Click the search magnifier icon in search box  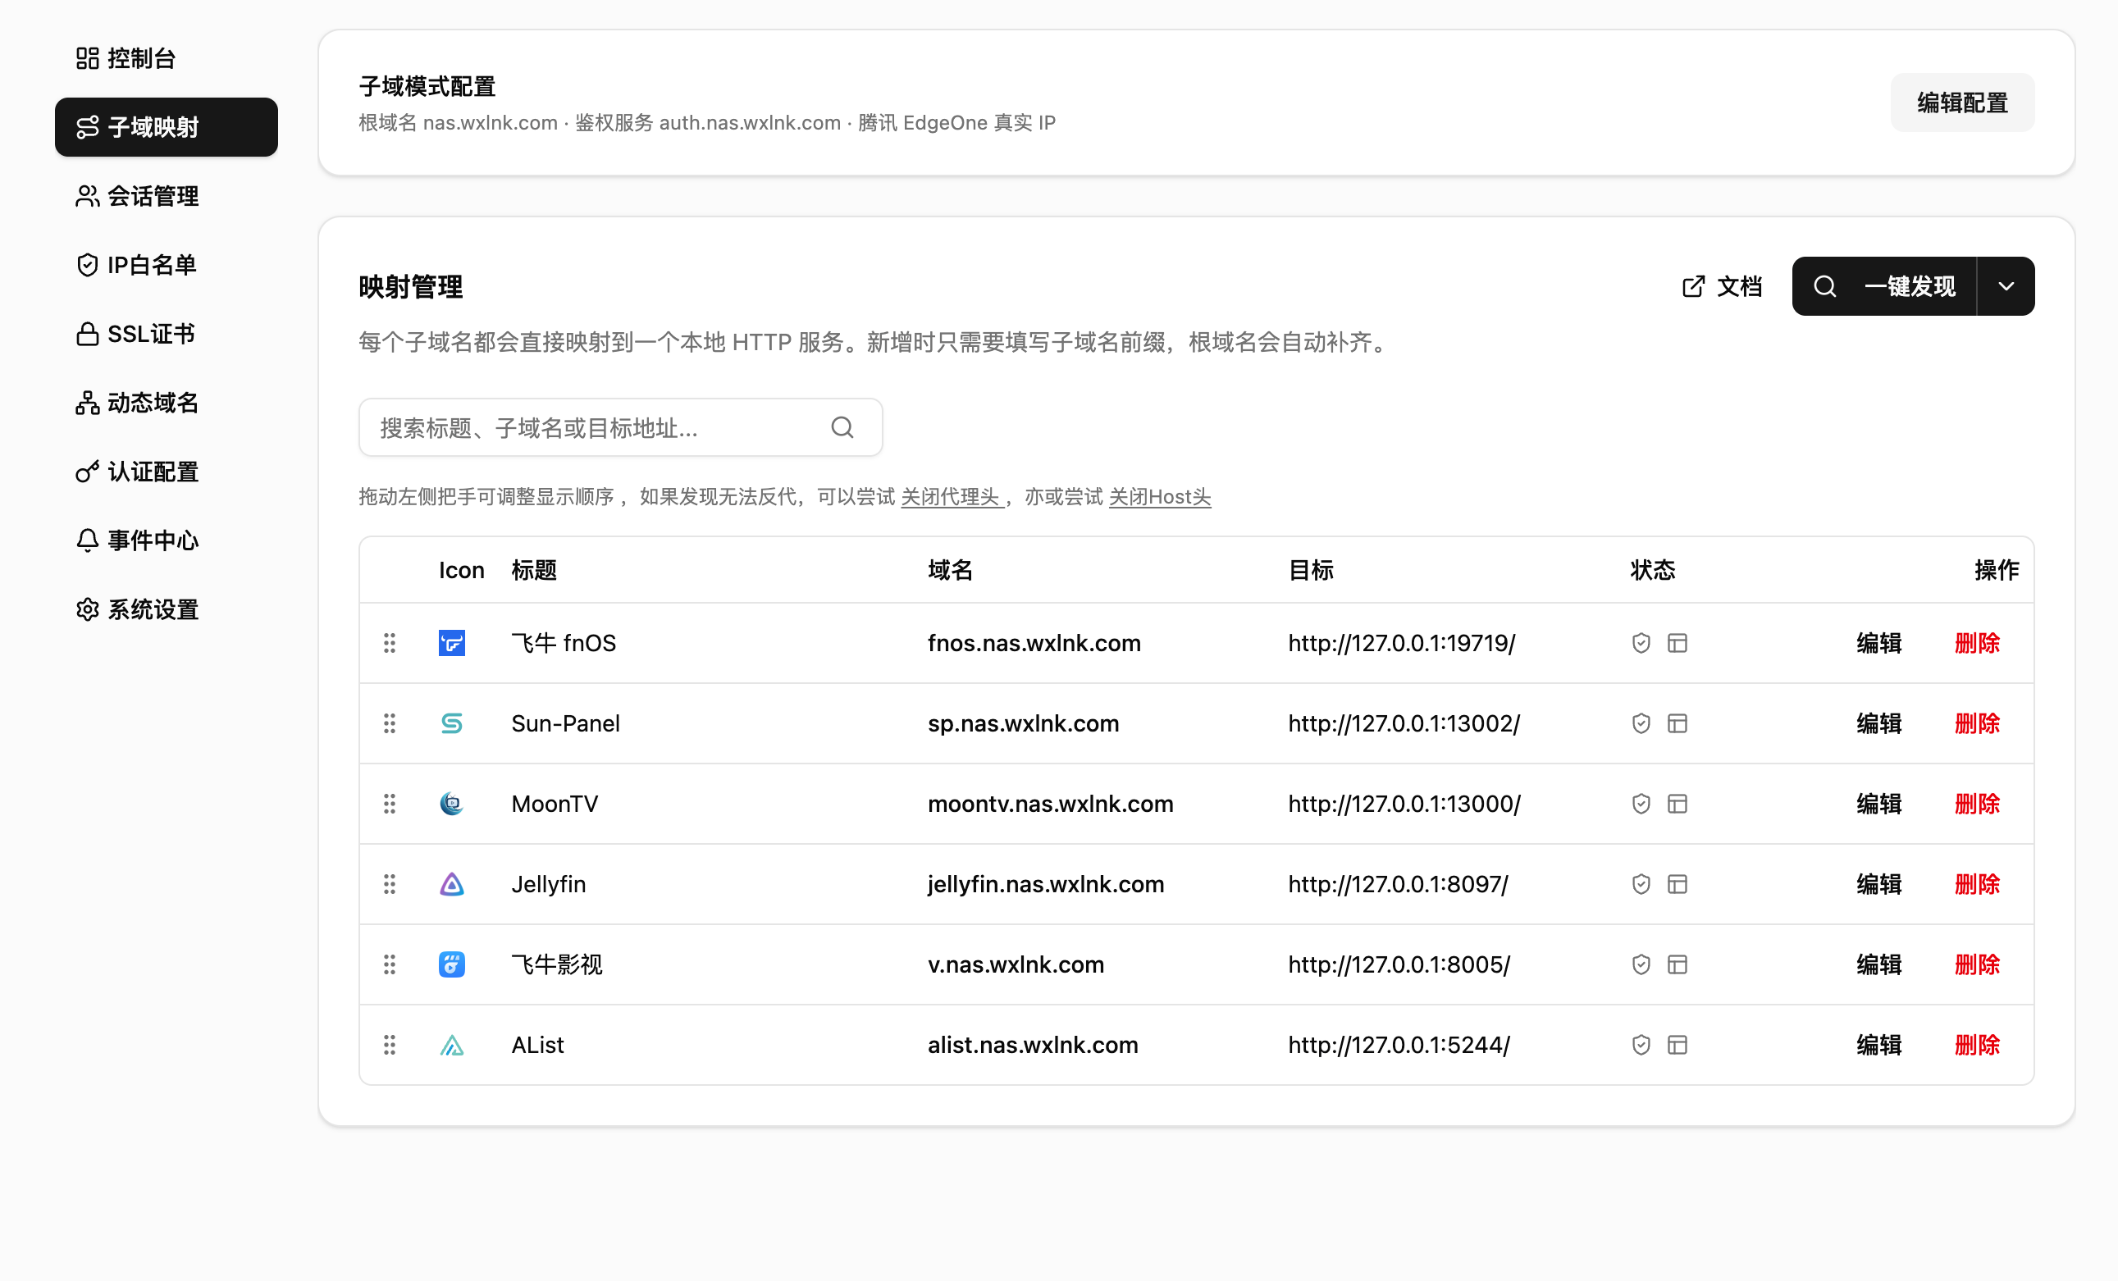click(x=842, y=427)
